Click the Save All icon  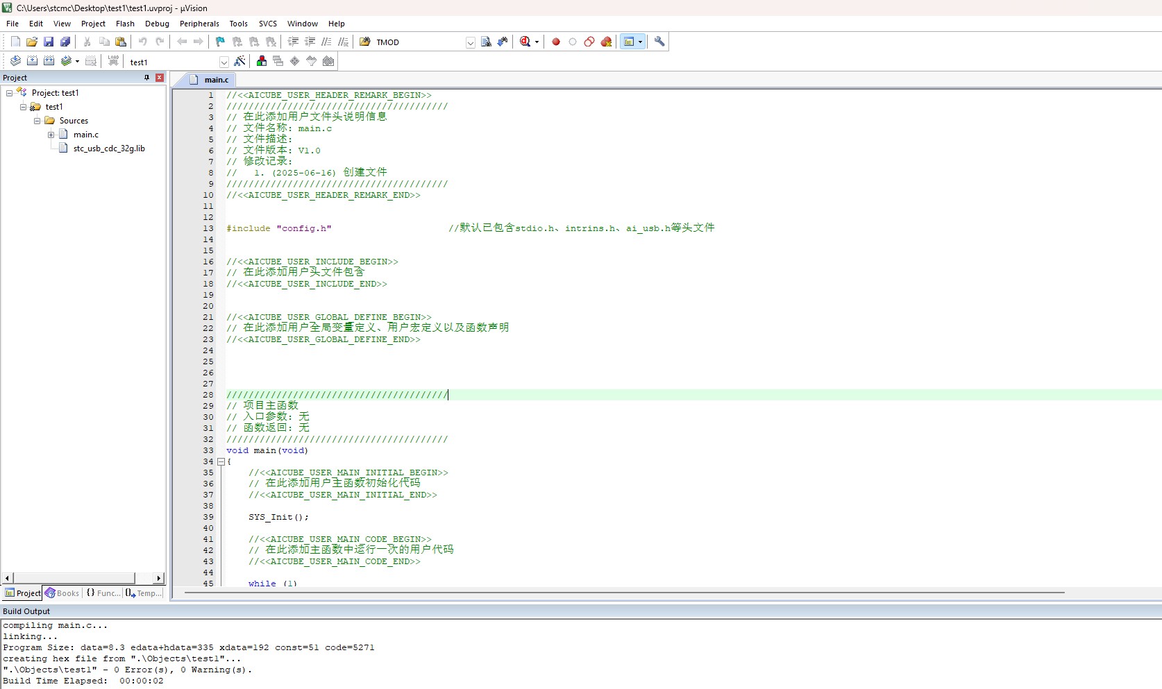click(65, 42)
